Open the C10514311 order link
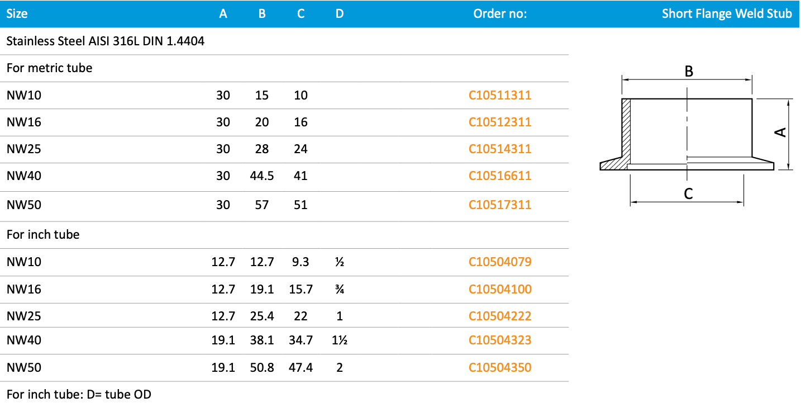Image resolution: width=801 pixels, height=407 pixels. coord(500,149)
